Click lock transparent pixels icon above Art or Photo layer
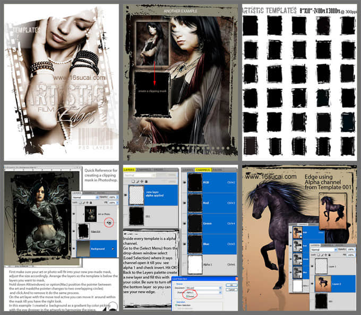Screen dimensions: 361x315 80,203
